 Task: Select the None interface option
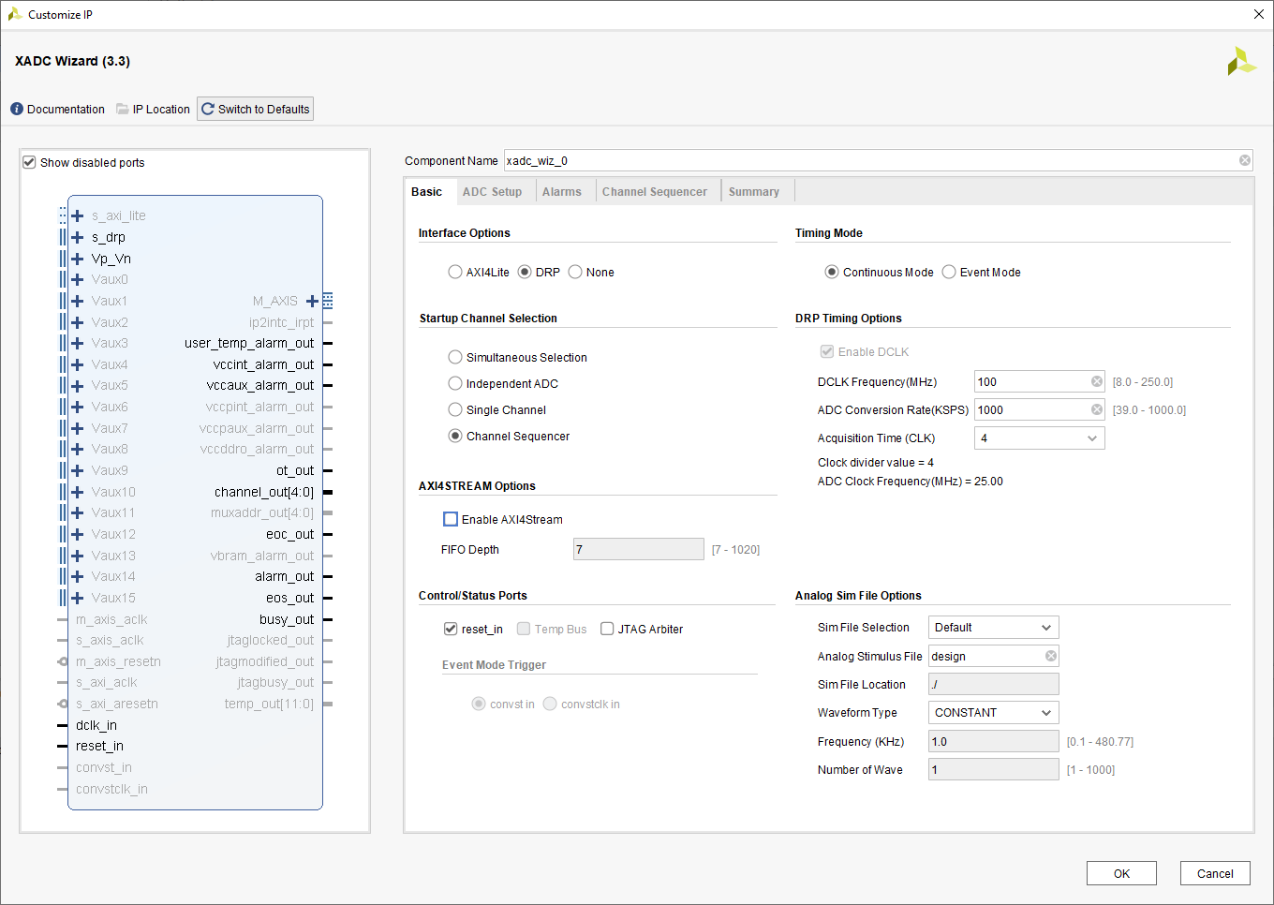[575, 272]
